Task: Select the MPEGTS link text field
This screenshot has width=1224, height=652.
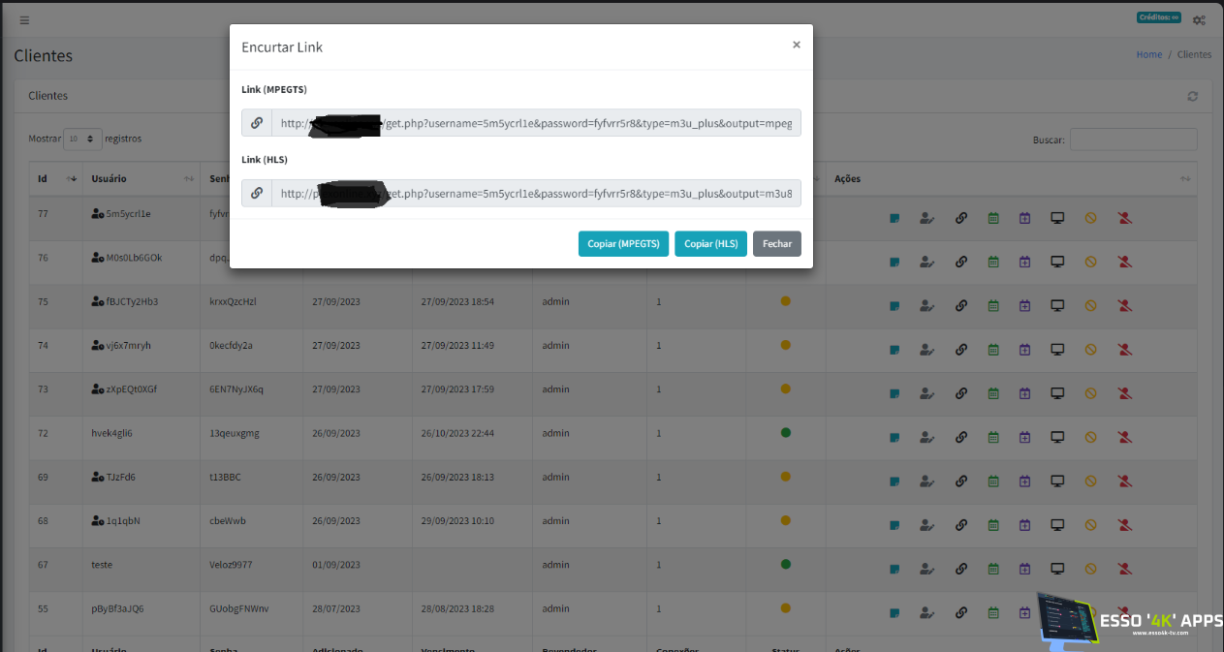Action: pyautogui.click(x=536, y=123)
